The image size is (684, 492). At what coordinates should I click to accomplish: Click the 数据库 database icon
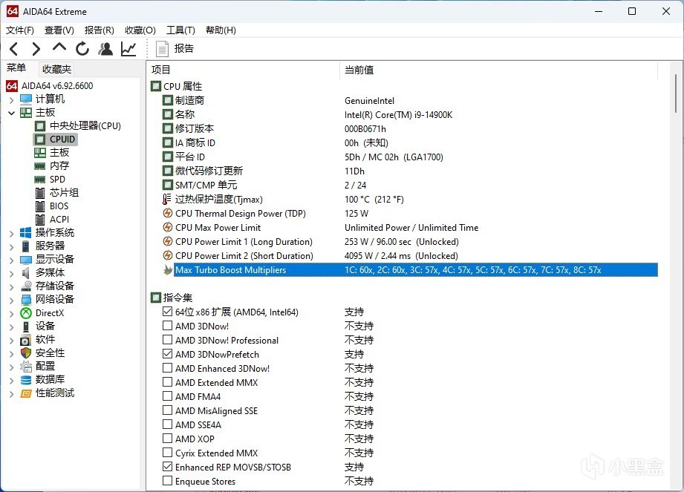point(26,380)
